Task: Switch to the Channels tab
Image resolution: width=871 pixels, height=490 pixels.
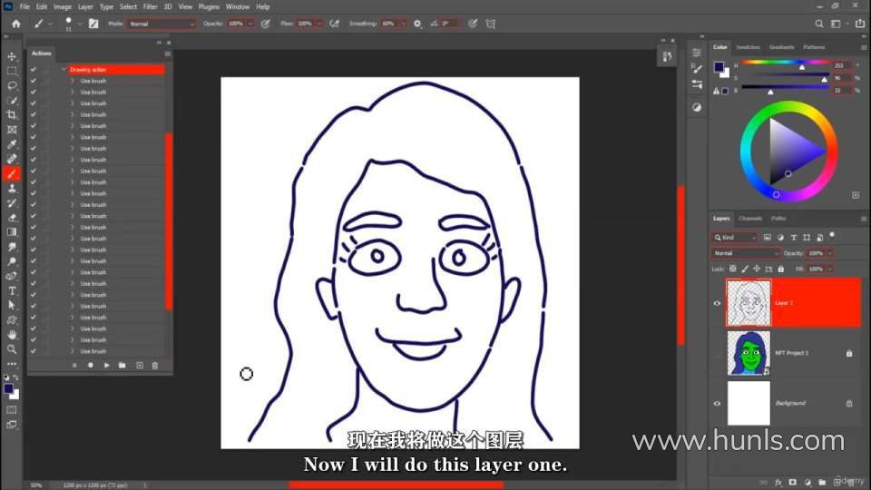Action: click(x=749, y=219)
